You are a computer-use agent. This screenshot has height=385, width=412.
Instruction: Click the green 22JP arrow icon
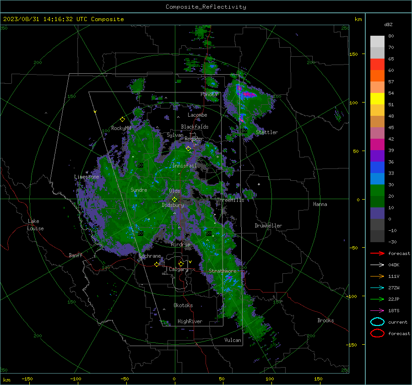coord(377,299)
